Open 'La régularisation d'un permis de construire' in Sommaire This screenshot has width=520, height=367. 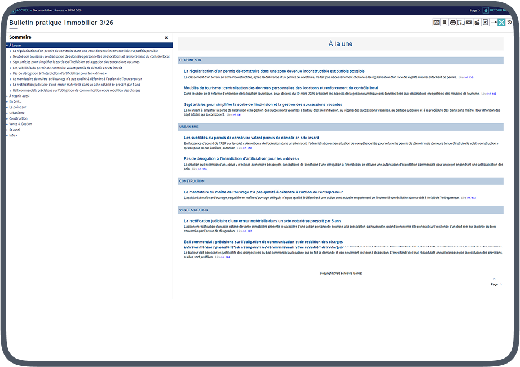pos(85,51)
